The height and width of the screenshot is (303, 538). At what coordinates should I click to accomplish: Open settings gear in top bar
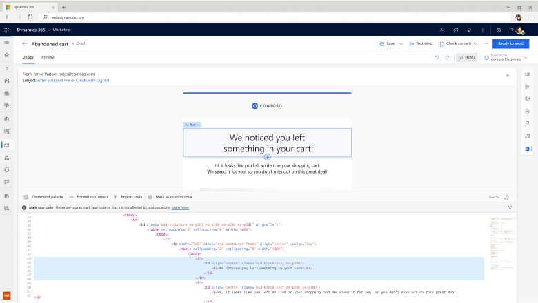(x=499, y=30)
